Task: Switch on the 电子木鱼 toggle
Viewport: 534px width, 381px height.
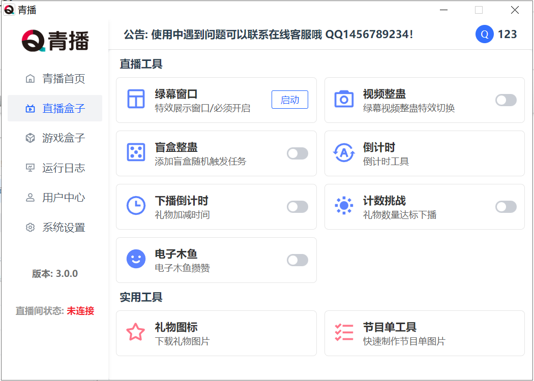Action: tap(298, 260)
